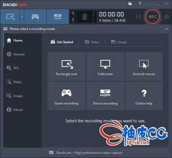
Task: Open screen mode dropdown arrow in toolbar
Action: pos(22,17)
